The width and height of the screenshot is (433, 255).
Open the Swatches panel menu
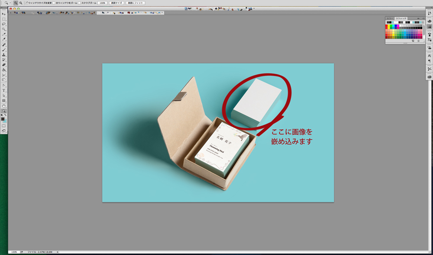click(423, 19)
